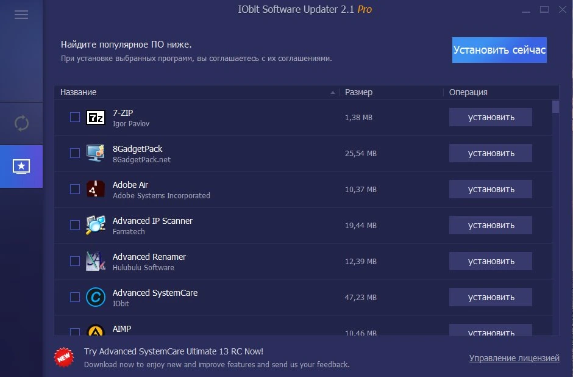Install Adobe Air with установить button
573x377 pixels.
[491, 189]
